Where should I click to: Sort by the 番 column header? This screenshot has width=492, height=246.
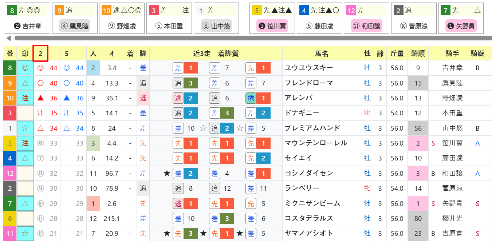point(10,53)
